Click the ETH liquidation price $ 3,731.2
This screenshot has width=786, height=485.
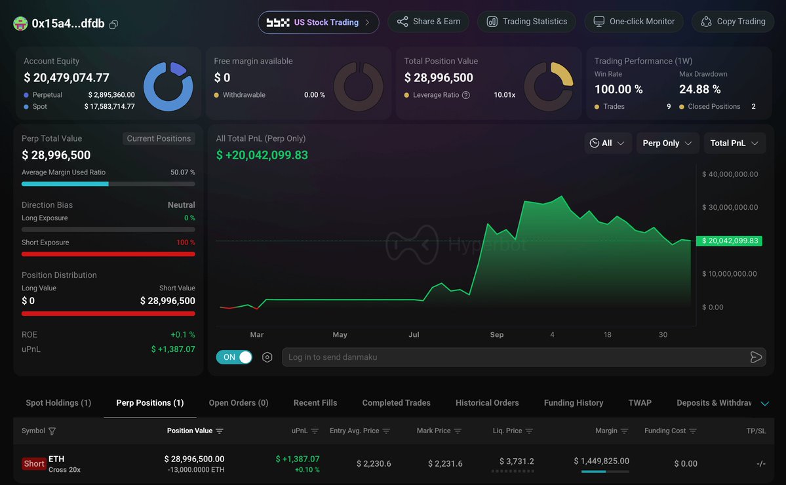[517, 461]
